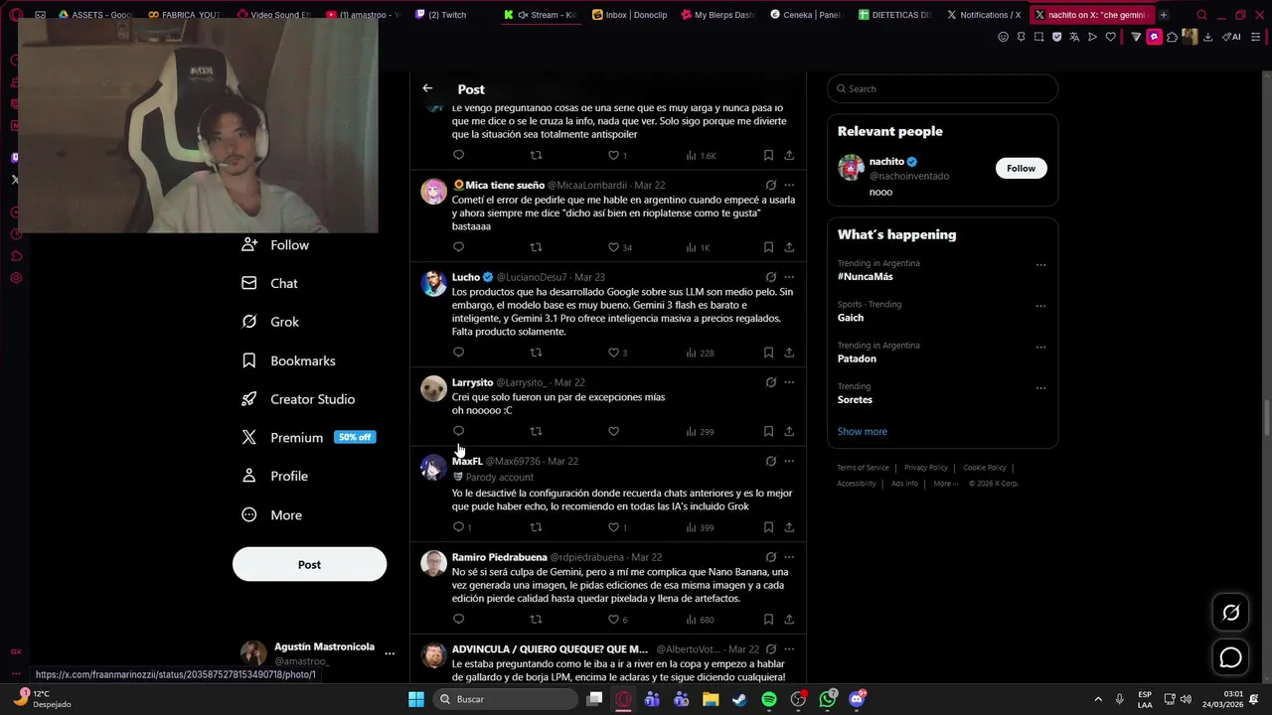The width and height of the screenshot is (1272, 715).
Task: Go back using the Post header arrow
Action: (427, 88)
